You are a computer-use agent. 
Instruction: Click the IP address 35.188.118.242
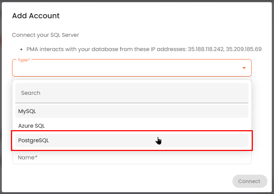205,49
